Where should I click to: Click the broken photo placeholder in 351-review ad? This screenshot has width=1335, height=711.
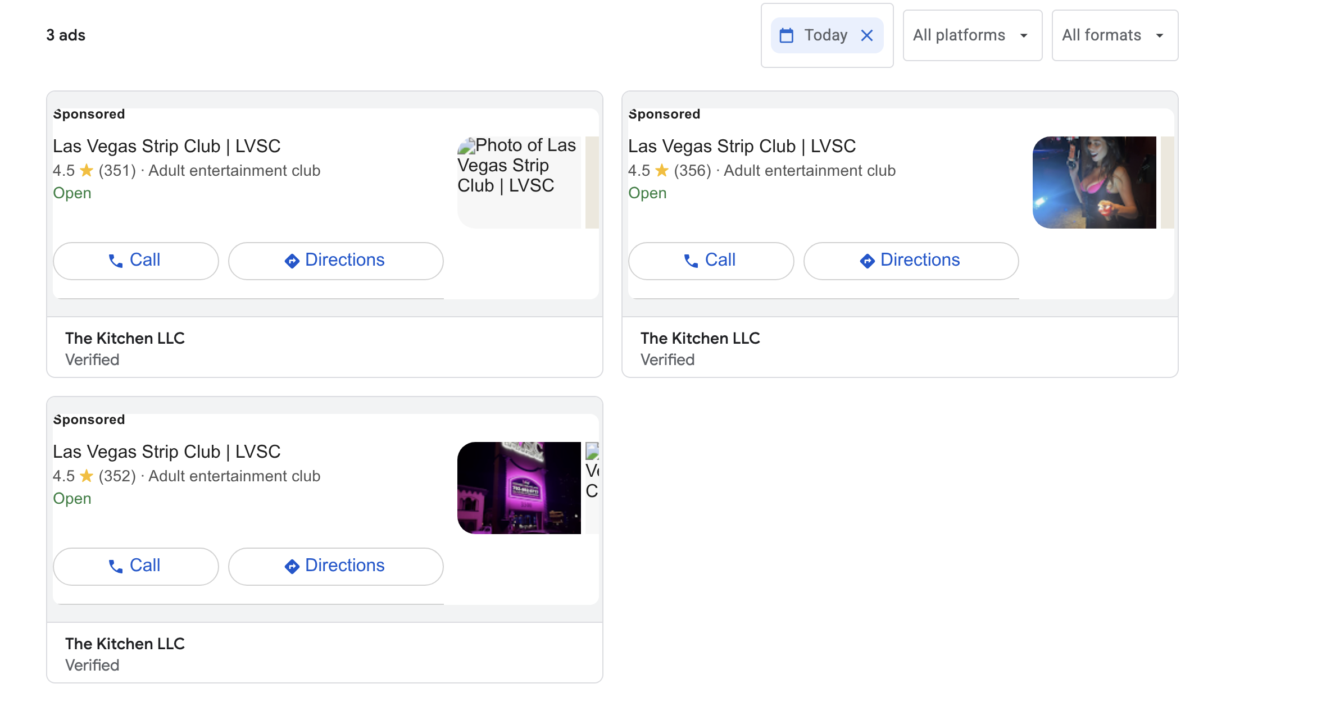pos(519,183)
